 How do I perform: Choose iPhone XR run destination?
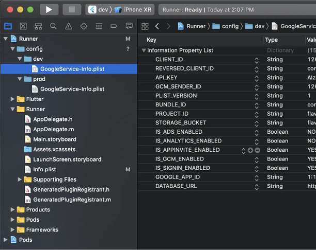[133, 10]
